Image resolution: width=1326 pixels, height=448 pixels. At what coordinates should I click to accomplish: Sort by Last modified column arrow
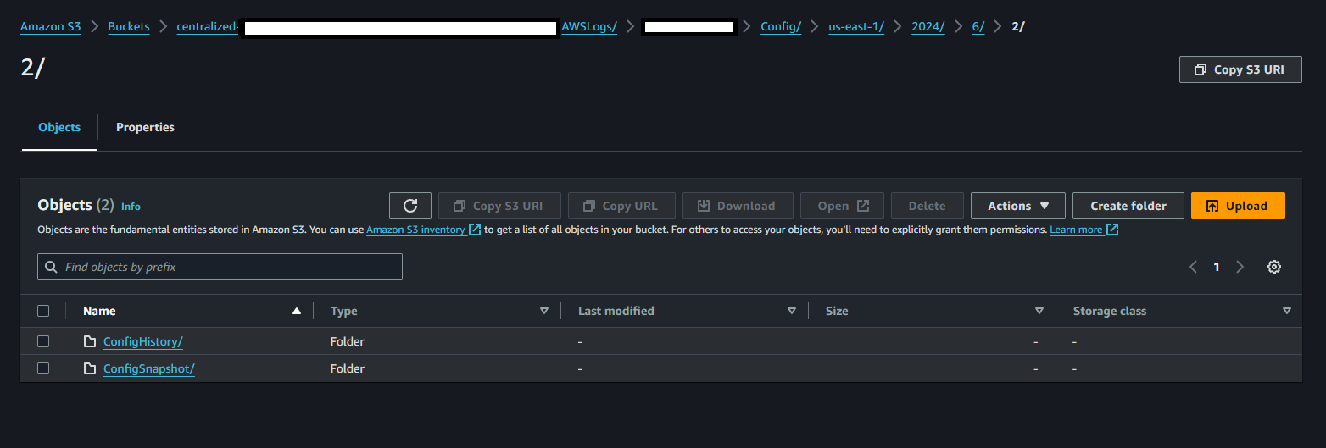[x=792, y=311]
